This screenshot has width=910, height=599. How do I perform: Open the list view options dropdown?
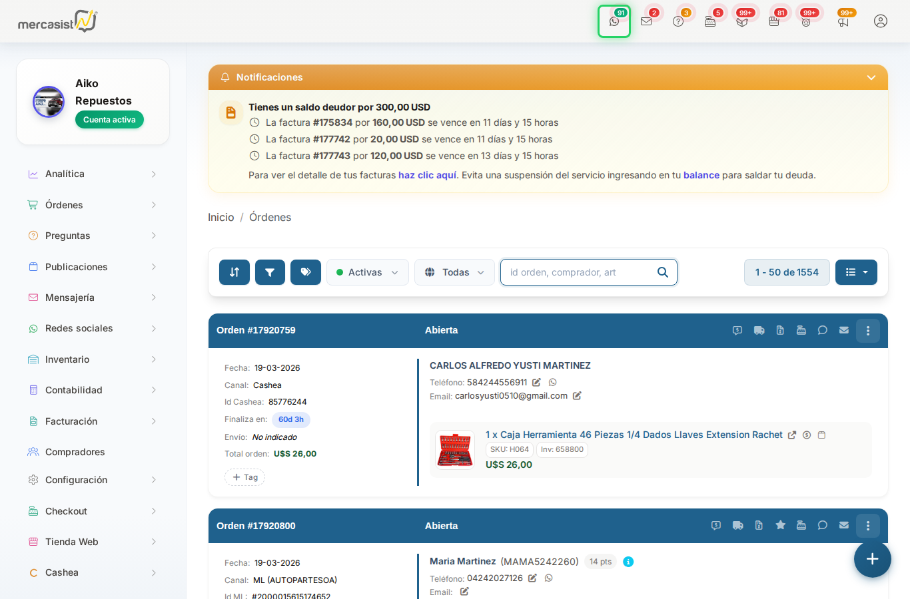coord(856,272)
